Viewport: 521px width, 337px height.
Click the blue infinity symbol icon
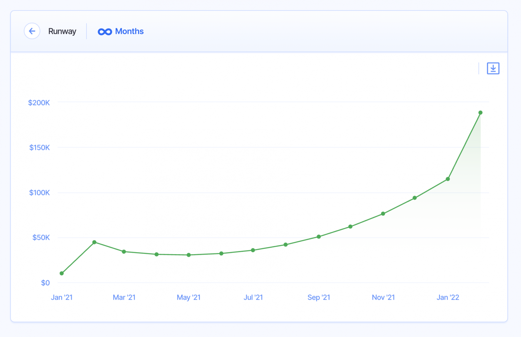point(105,32)
